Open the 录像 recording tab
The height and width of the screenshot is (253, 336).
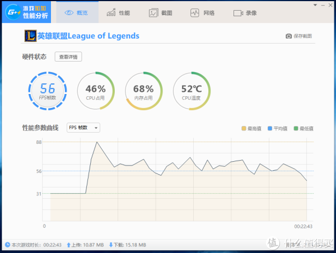[245, 13]
